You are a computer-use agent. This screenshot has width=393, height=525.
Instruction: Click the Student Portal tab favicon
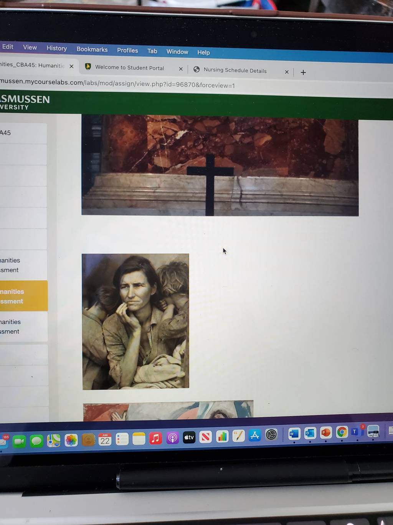click(x=88, y=67)
